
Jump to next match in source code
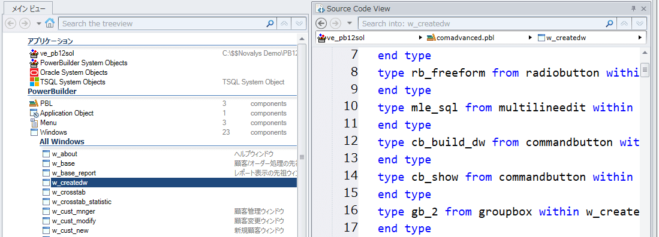(x=640, y=23)
